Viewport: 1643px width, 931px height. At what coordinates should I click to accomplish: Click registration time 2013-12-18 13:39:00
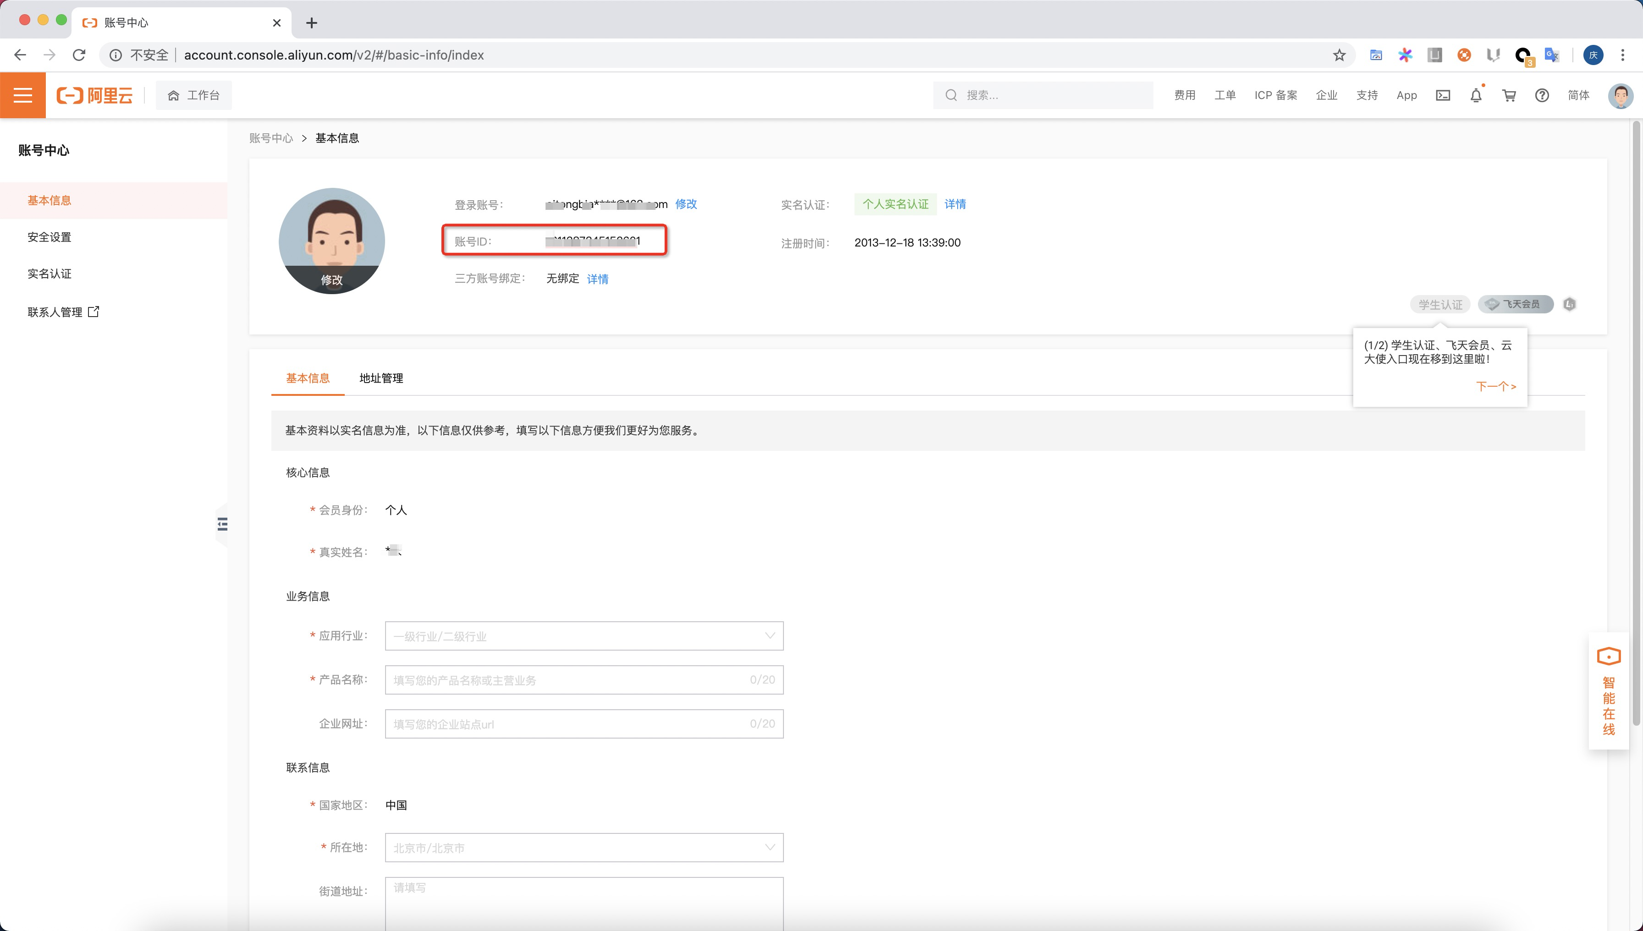(x=907, y=242)
